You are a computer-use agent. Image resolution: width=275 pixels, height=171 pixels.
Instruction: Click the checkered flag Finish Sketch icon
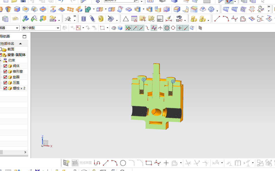point(75,163)
